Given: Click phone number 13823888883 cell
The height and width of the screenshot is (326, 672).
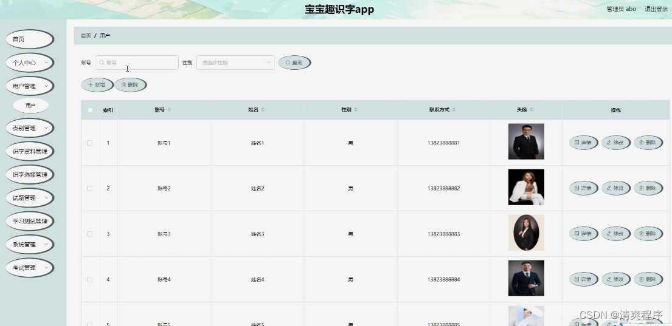Looking at the screenshot, I should click(x=443, y=234).
